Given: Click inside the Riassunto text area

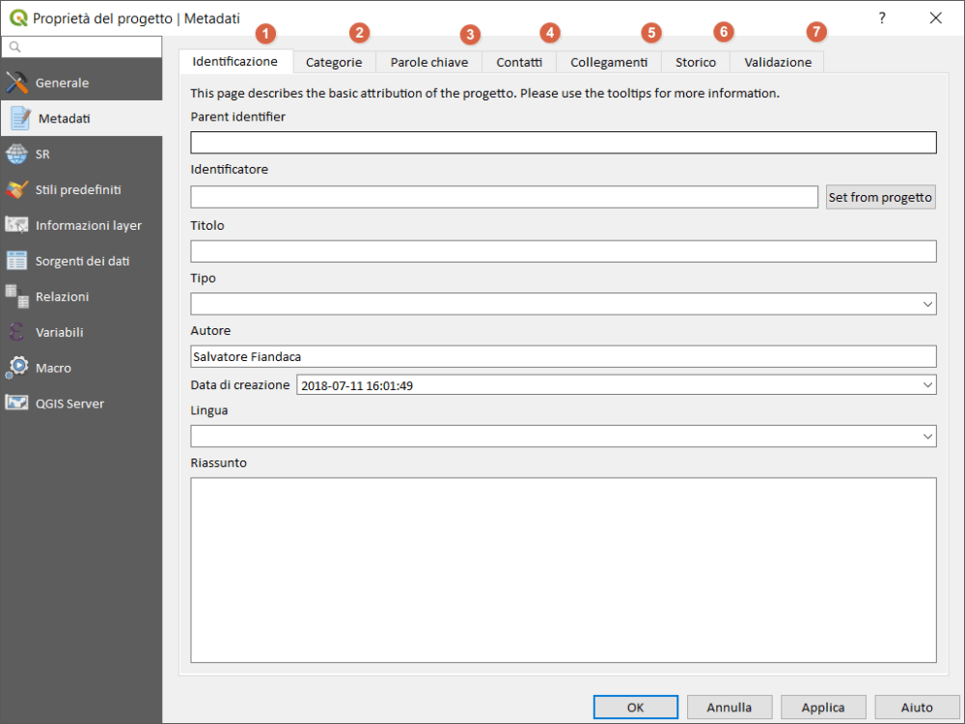Looking at the screenshot, I should click(564, 570).
